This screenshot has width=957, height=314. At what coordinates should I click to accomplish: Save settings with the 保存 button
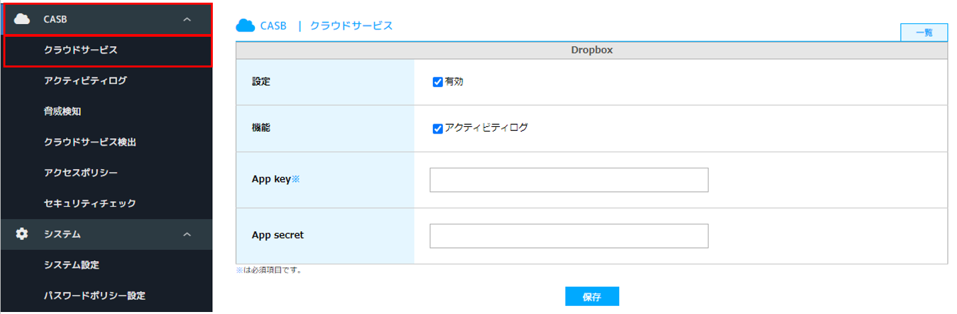(x=592, y=297)
